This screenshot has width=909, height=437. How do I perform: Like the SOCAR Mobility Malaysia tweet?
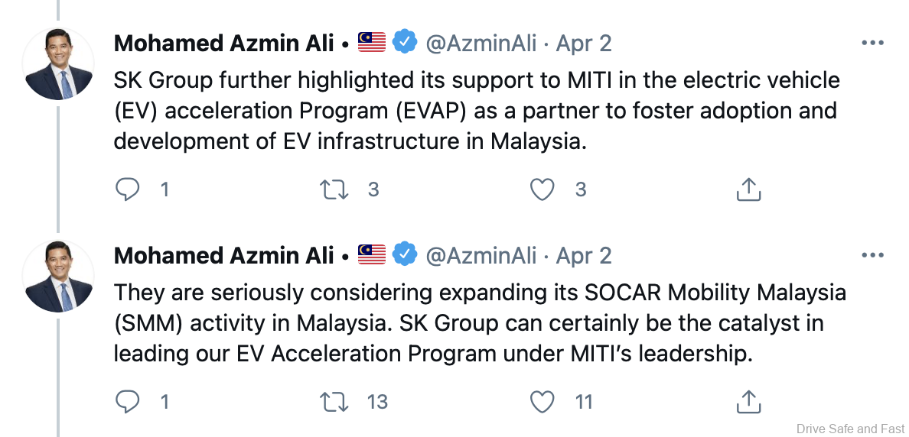click(542, 400)
